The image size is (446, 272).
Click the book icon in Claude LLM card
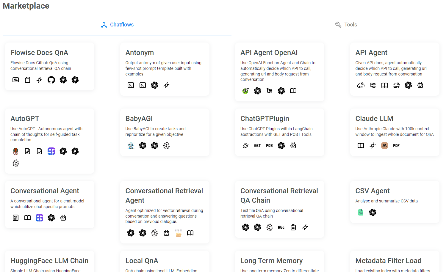coord(361,146)
